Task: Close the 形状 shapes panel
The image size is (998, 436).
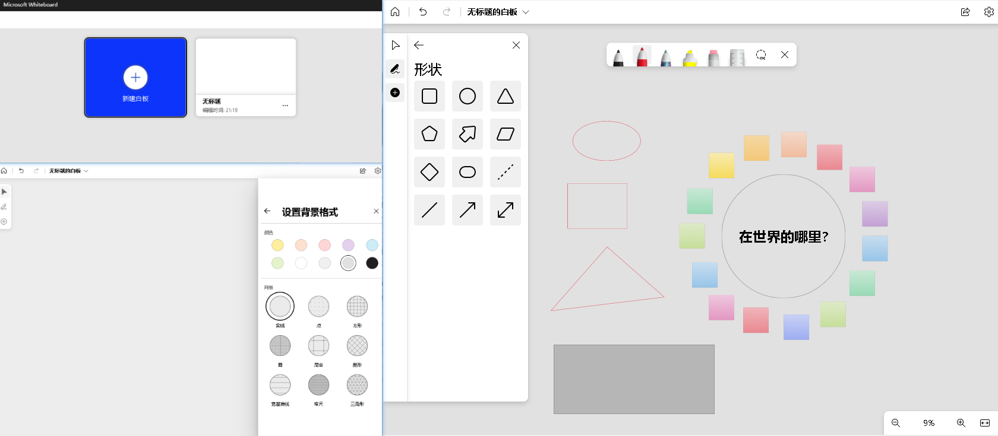Action: pos(516,45)
